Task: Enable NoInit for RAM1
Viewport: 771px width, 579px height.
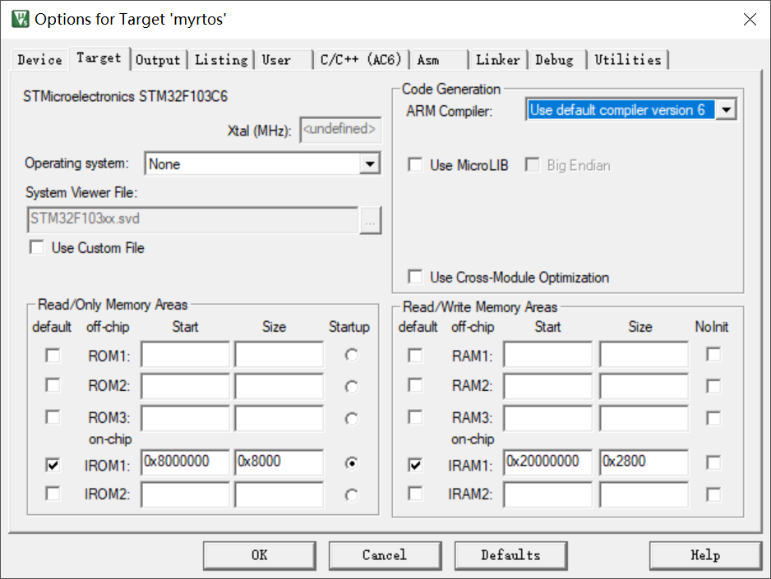Action: [713, 354]
